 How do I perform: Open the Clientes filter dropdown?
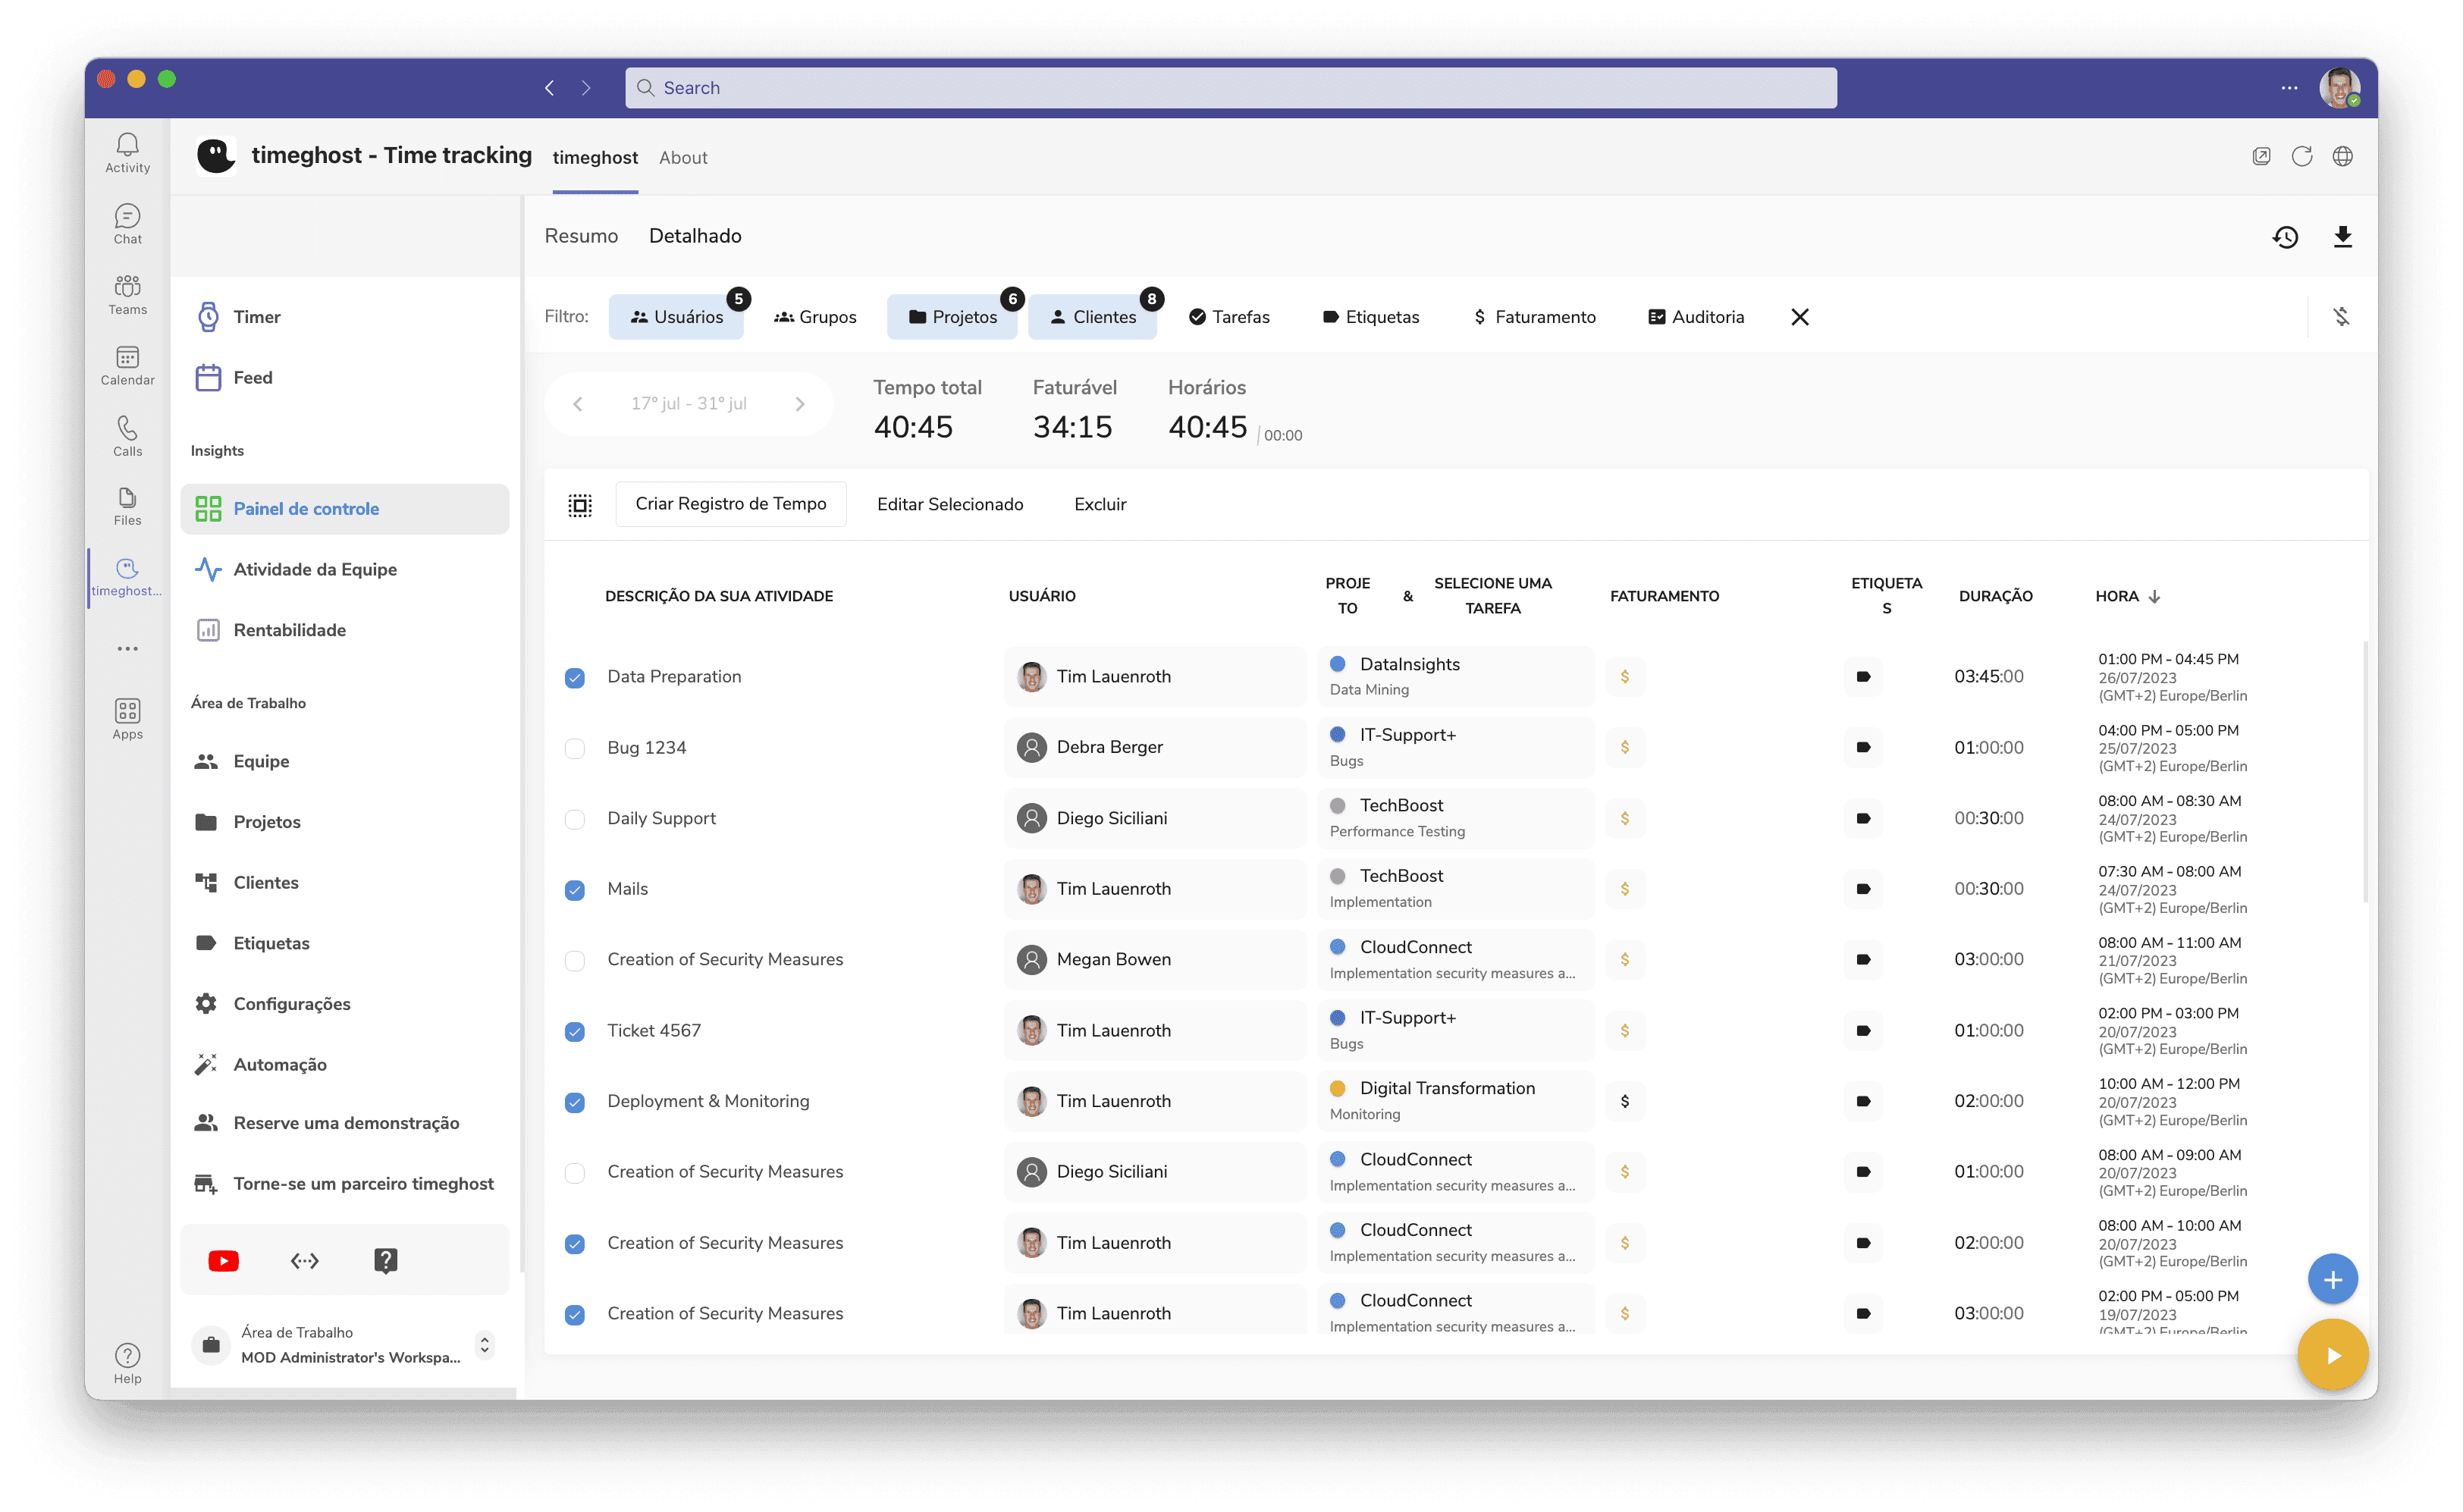click(x=1092, y=317)
